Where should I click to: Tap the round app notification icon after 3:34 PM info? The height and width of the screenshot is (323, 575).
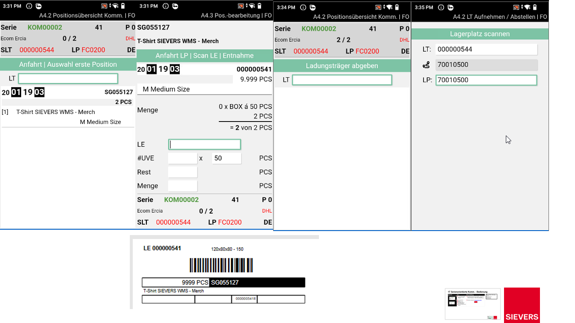[313, 8]
